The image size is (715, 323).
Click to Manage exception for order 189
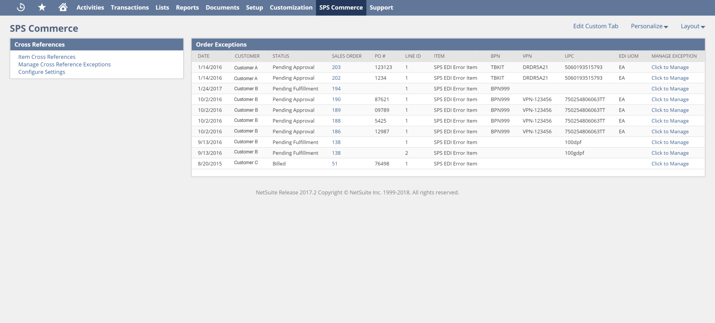pos(670,110)
